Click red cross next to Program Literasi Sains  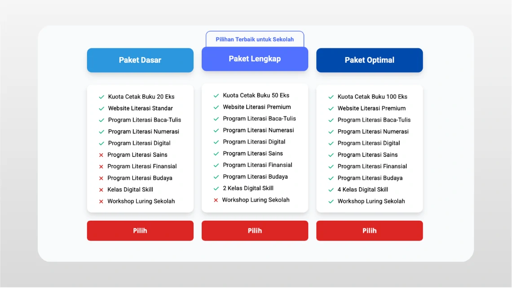coord(101,155)
